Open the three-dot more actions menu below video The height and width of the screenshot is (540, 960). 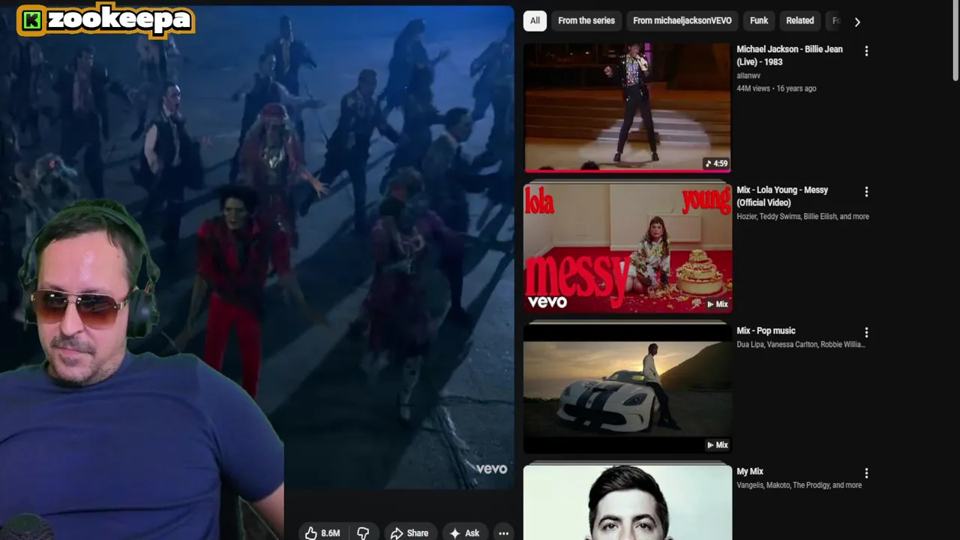point(504,533)
